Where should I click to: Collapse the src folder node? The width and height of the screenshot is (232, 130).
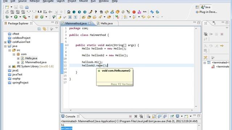tap(10, 50)
